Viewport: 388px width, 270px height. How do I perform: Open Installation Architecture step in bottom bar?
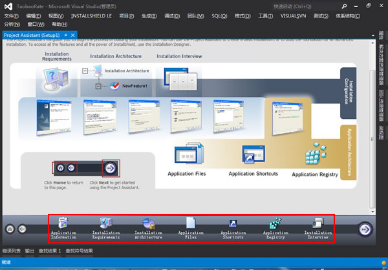pos(148,229)
